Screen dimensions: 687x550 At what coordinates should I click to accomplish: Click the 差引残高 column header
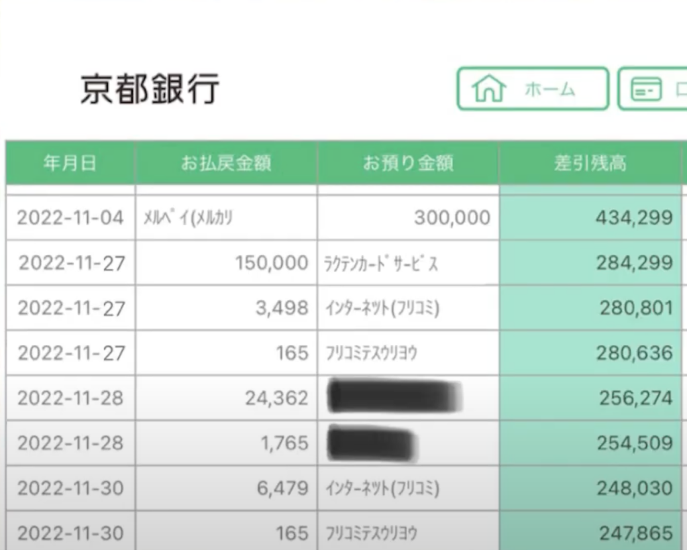point(590,162)
